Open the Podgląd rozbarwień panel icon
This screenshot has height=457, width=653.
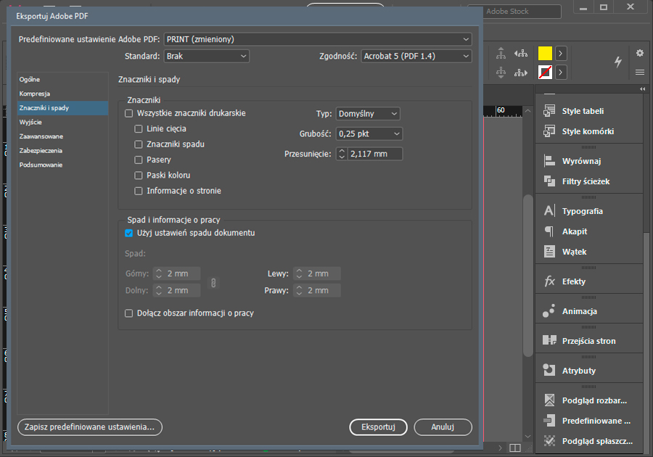pos(549,400)
